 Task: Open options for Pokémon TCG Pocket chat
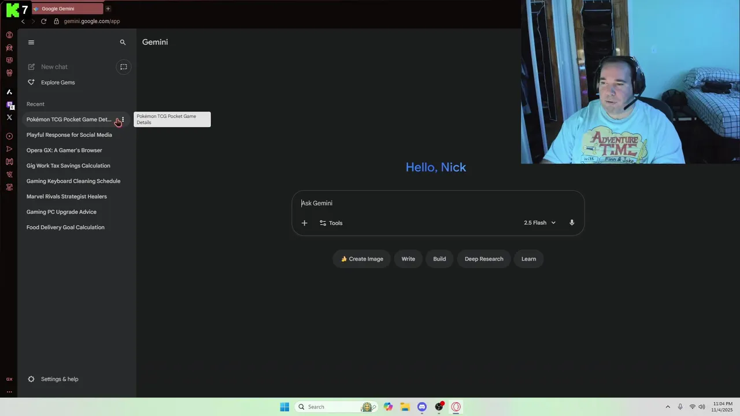[123, 120]
